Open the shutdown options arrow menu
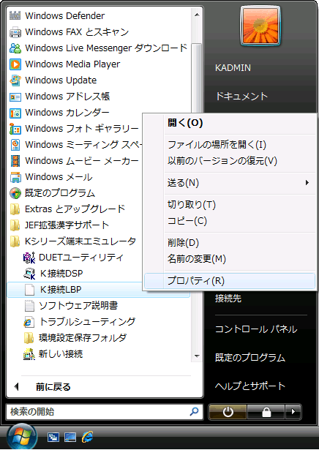The height and width of the screenshot is (450, 319). point(293,412)
